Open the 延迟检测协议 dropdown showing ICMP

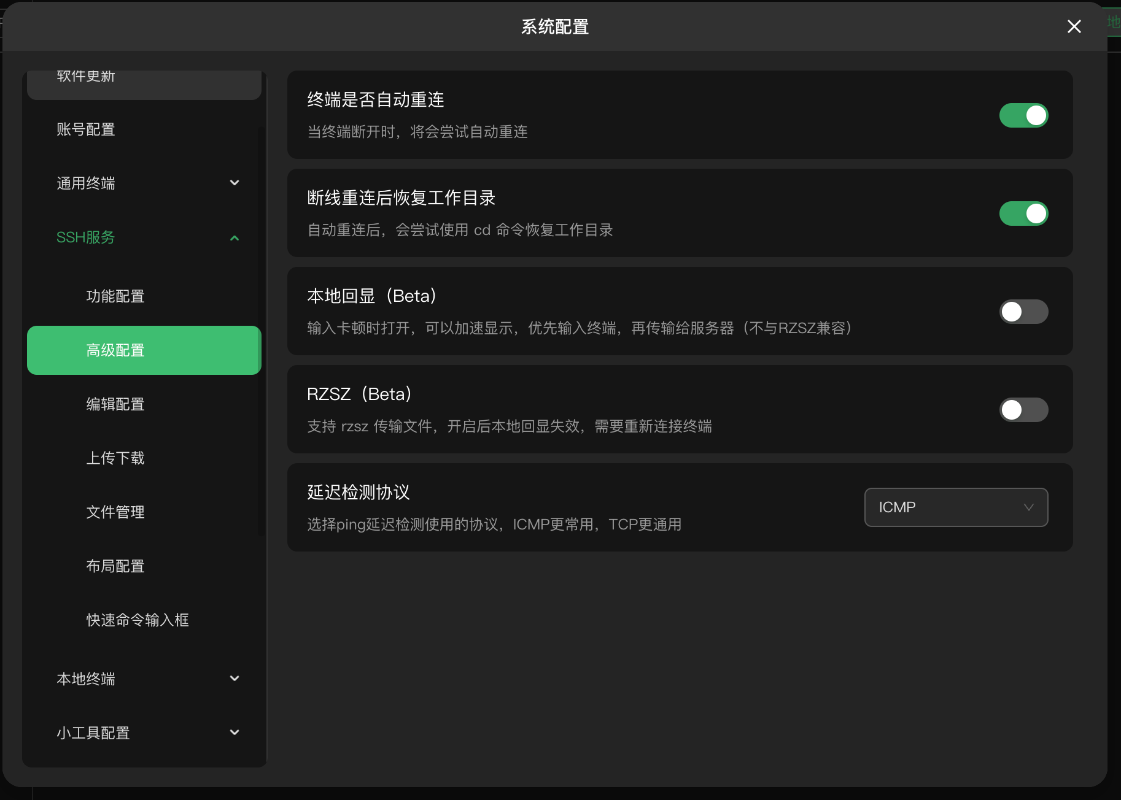pos(955,507)
